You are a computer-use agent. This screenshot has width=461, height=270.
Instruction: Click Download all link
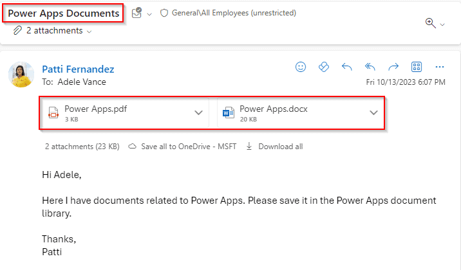281,147
